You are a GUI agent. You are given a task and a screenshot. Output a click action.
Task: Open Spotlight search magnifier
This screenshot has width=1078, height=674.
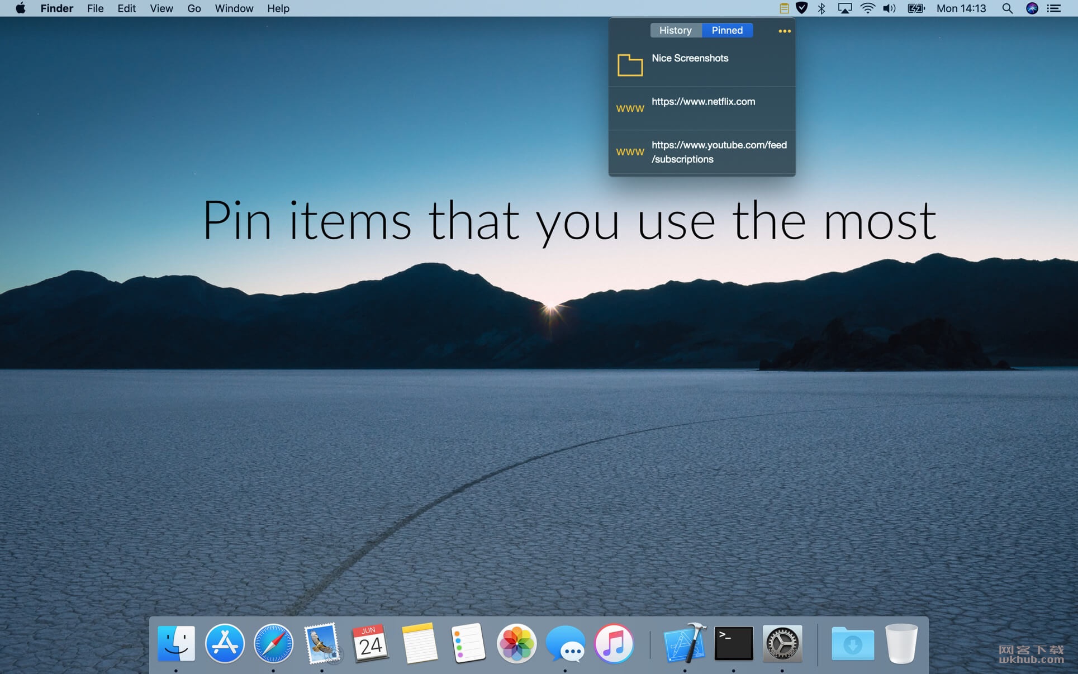[1007, 8]
